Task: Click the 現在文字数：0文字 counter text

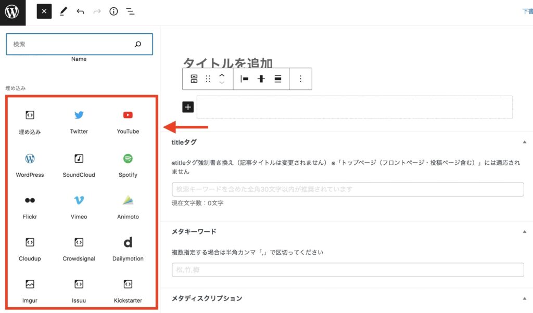Action: tap(197, 203)
